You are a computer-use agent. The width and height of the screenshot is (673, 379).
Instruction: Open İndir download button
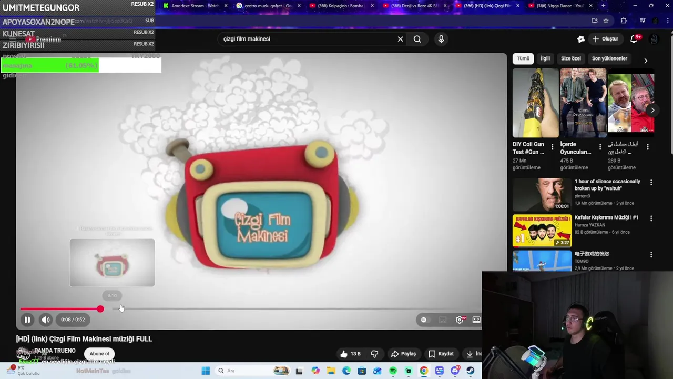point(472,354)
